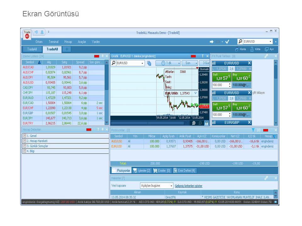Click the red flag in Pozisyonlar header
The height and width of the screenshot is (226, 302).
click(266, 130)
